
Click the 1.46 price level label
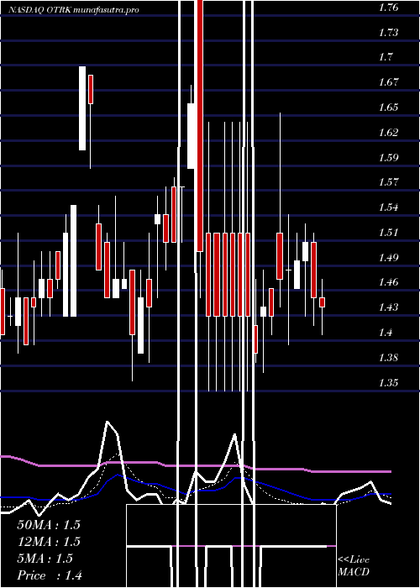pos(388,282)
